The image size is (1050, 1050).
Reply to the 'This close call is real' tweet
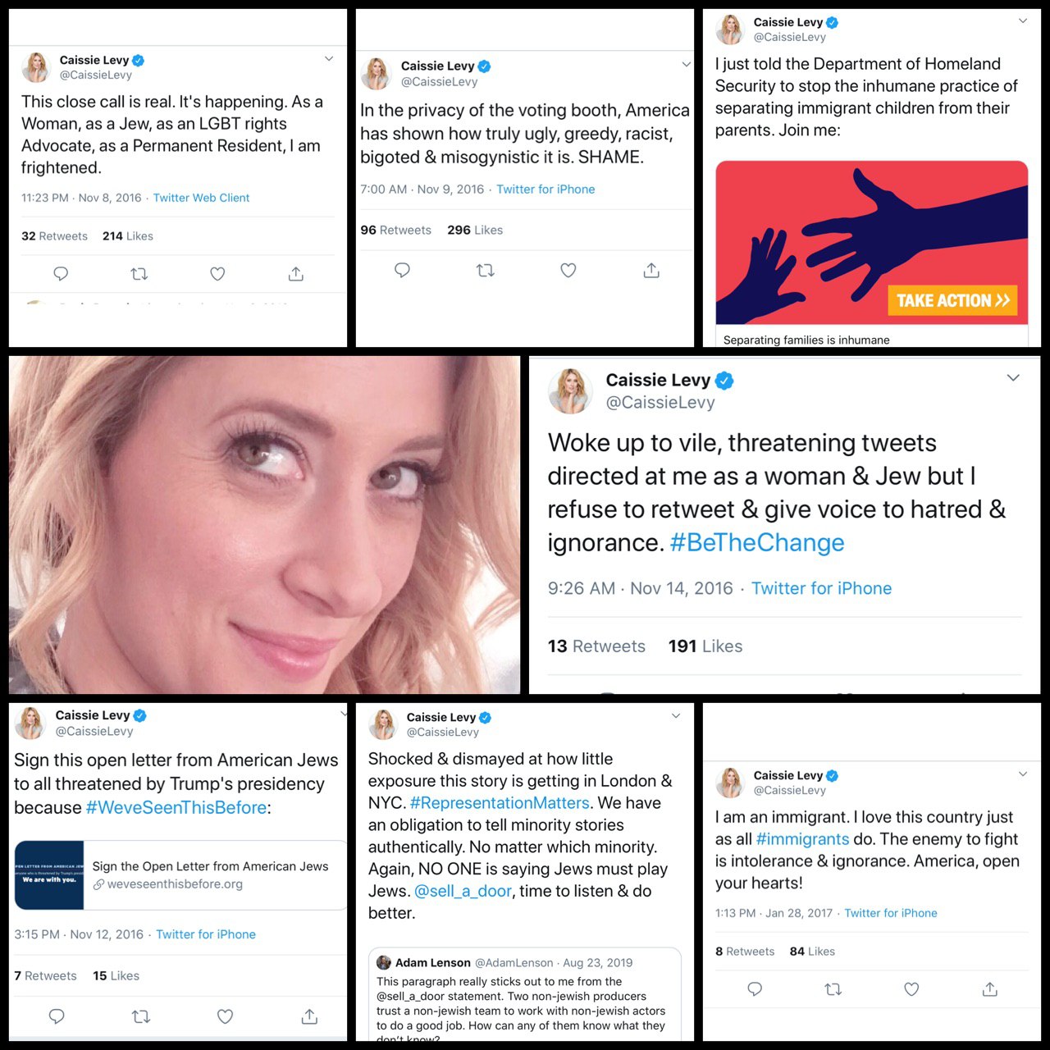[61, 274]
